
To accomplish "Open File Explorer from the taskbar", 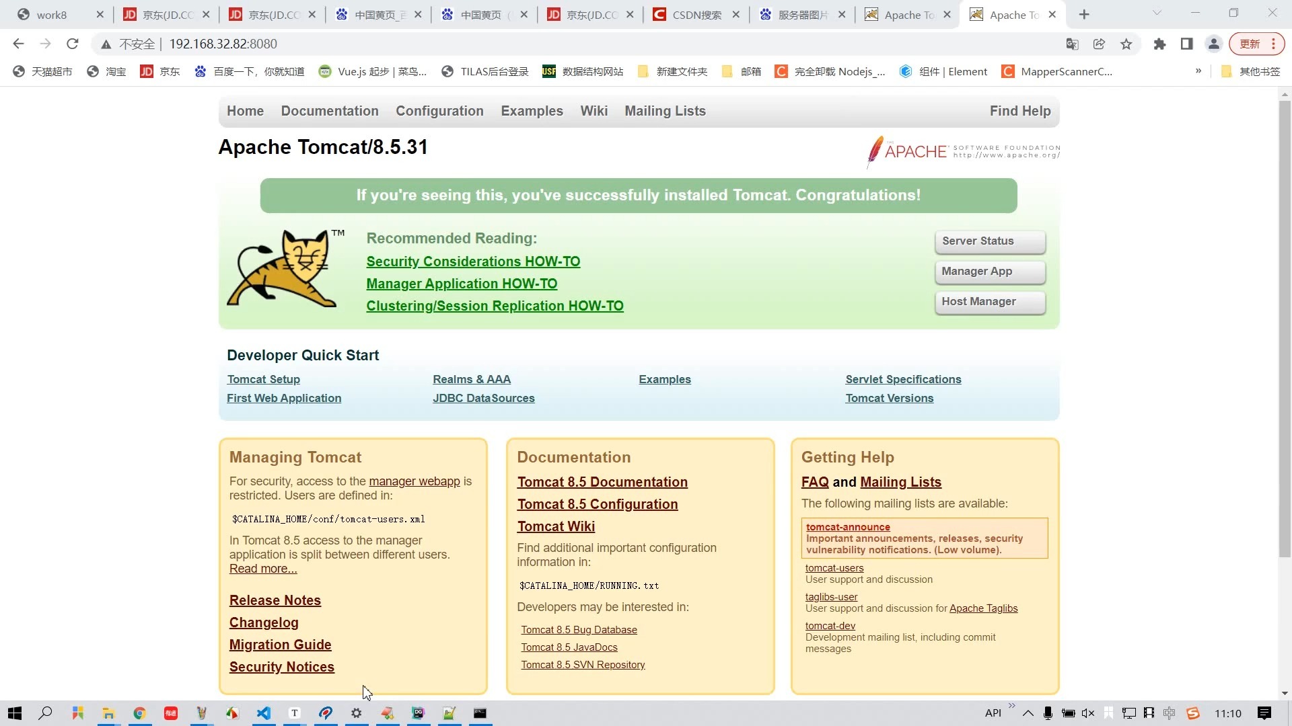I will point(108,713).
